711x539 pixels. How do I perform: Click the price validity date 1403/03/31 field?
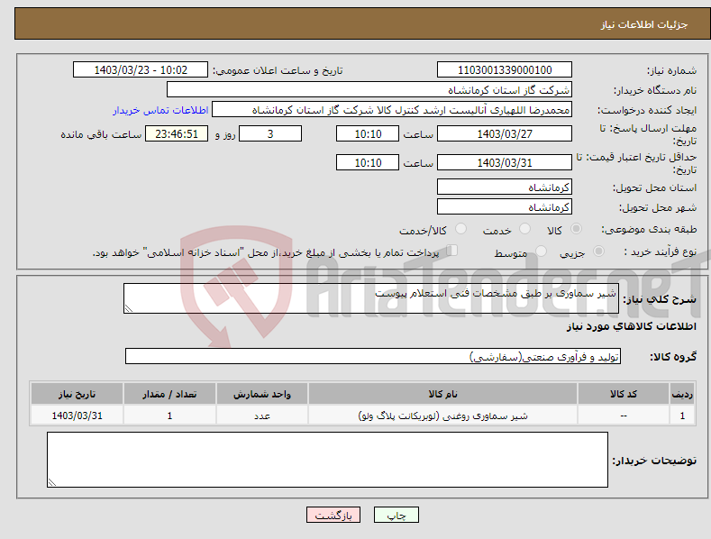505,162
